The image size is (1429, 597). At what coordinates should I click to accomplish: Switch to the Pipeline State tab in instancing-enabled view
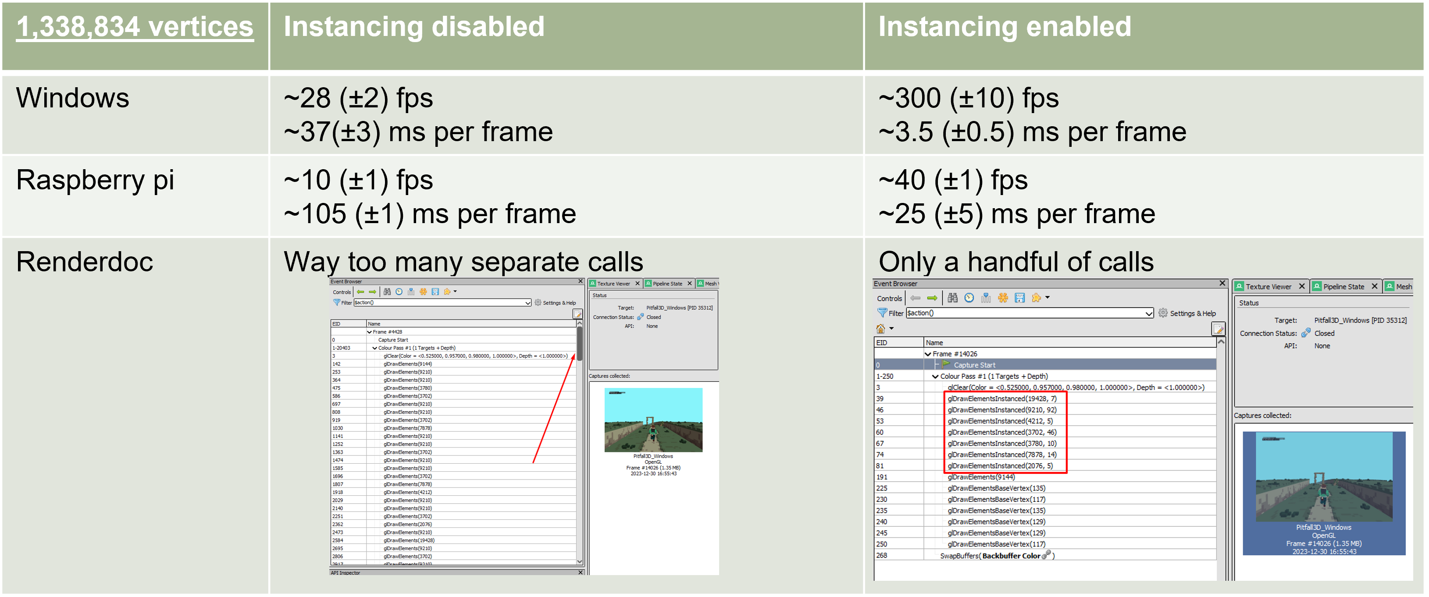point(1343,287)
